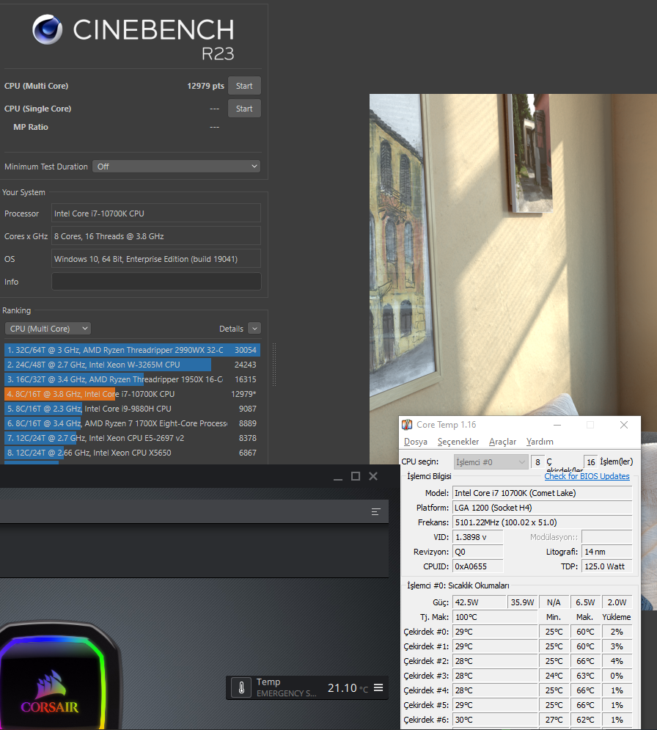Click the Core Temp Model field value
Screen dimensions: 657x730
[x=542, y=493]
